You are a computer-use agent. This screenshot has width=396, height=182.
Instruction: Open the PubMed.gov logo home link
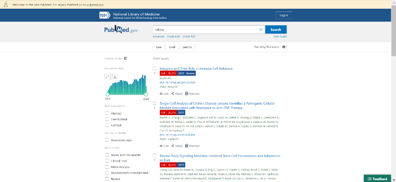point(121,30)
